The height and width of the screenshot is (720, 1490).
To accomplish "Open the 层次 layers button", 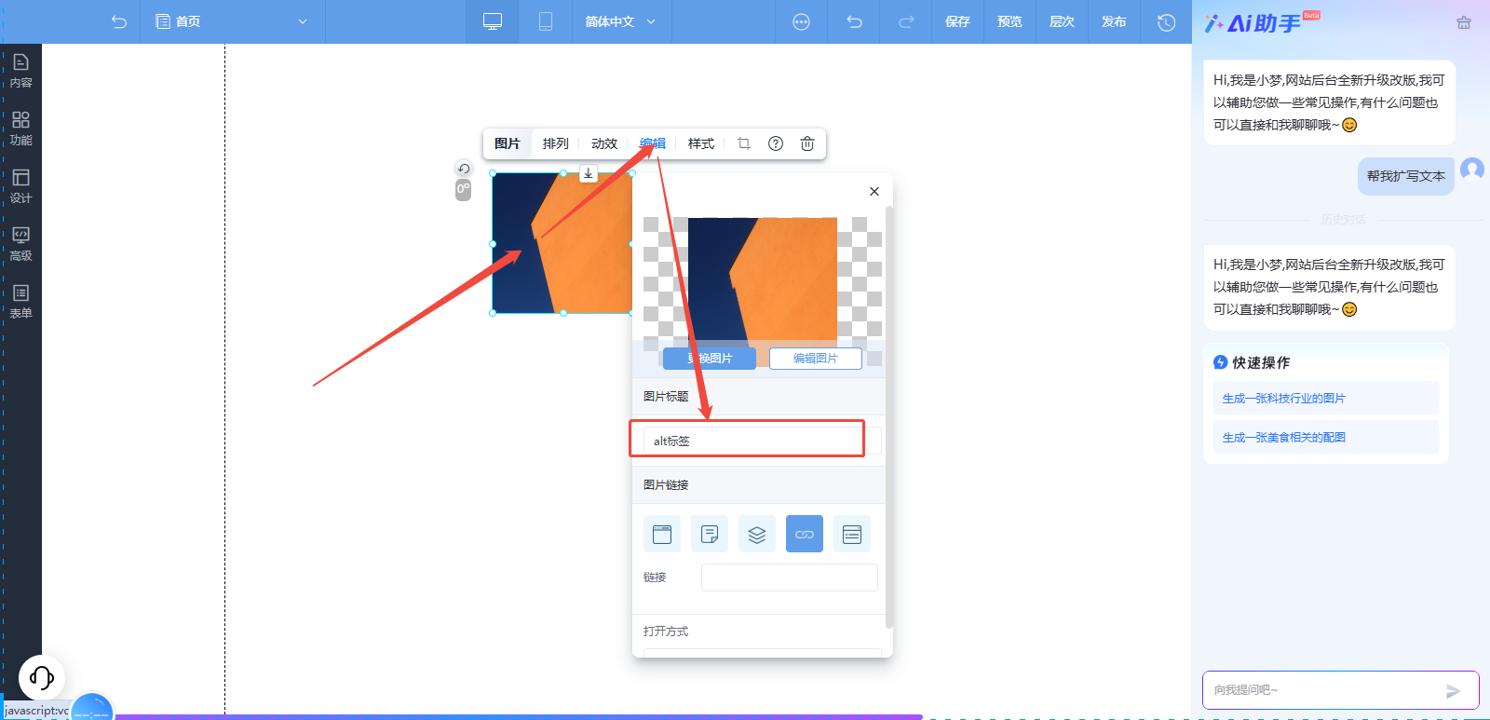I will (1062, 21).
